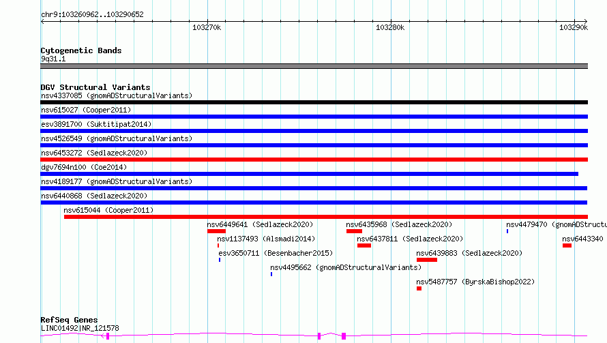Select the blue dgv7694n100 variant bar
Viewport: 607px width, 343px height.
pos(310,174)
